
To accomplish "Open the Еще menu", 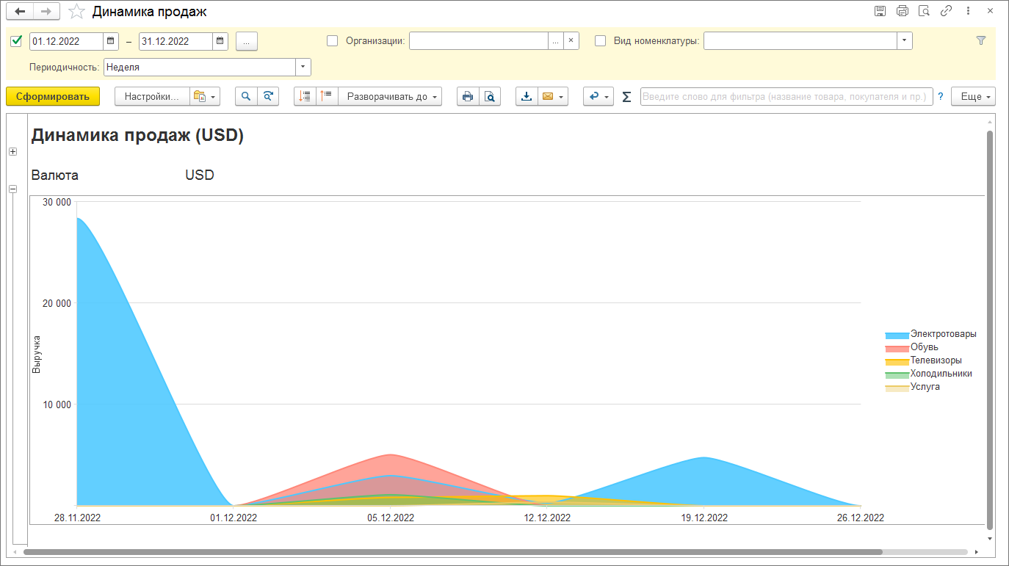I will 973,96.
